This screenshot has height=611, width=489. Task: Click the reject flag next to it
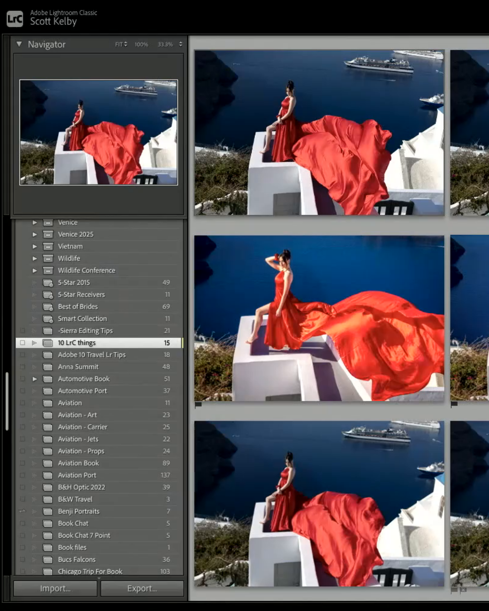[x=463, y=590]
